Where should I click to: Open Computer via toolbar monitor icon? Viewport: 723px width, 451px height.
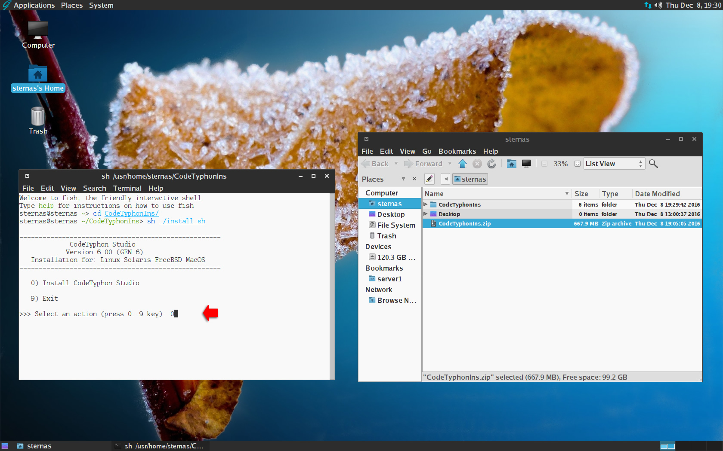pos(526,164)
